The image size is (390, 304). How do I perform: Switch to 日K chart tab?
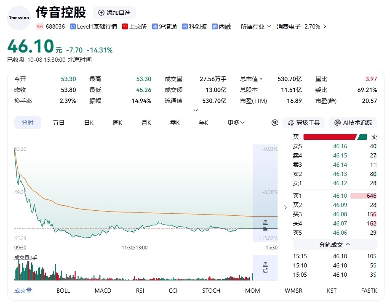coord(89,123)
